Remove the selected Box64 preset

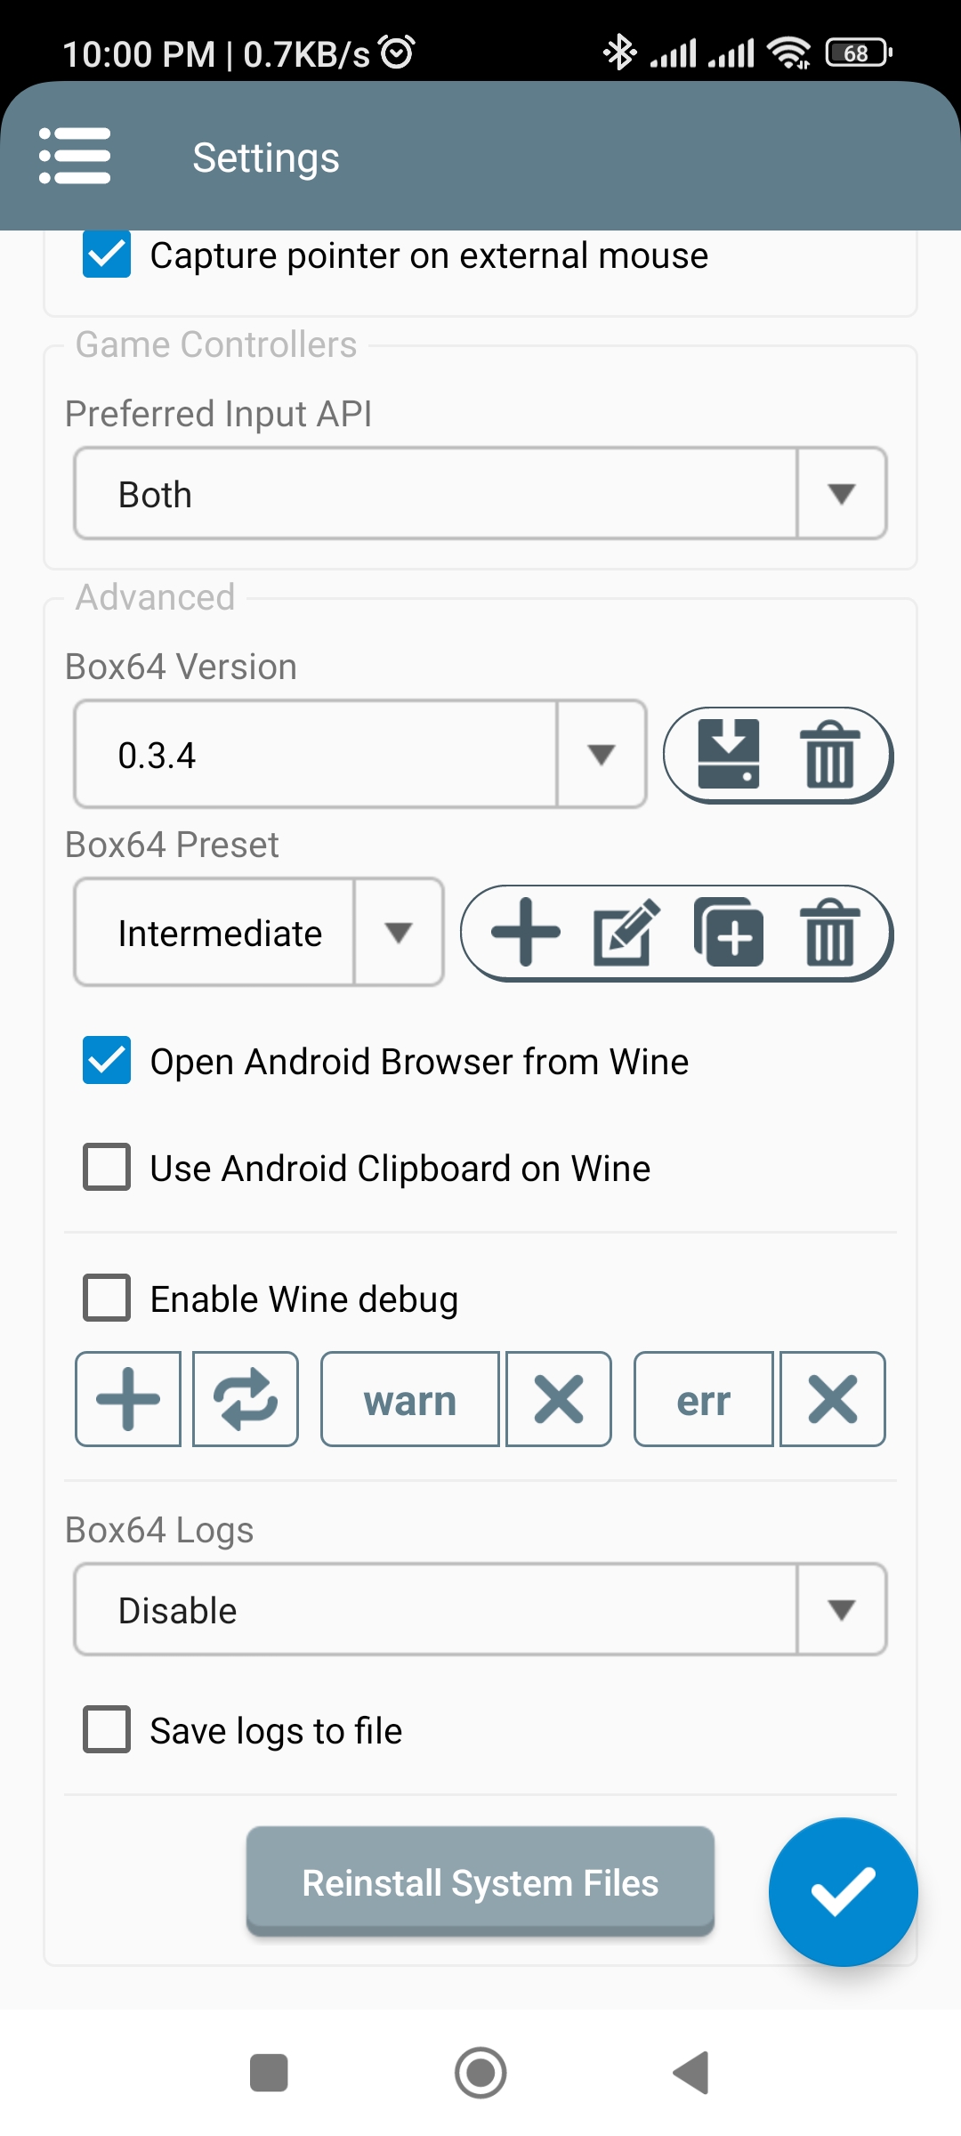coord(829,932)
